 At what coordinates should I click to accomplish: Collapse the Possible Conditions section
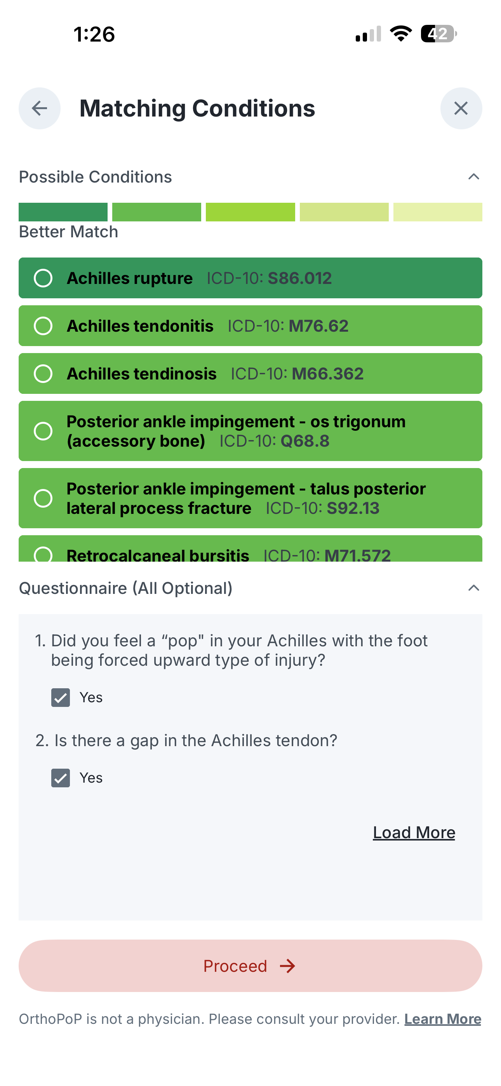coord(474,176)
